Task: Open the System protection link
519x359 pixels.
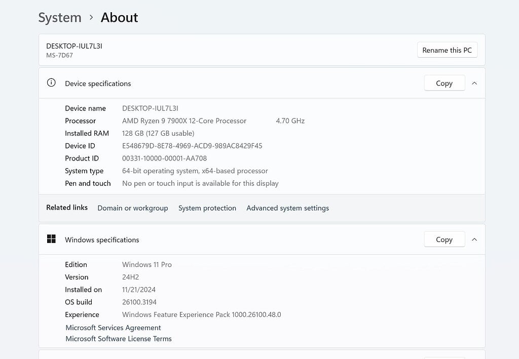Action: click(207, 208)
